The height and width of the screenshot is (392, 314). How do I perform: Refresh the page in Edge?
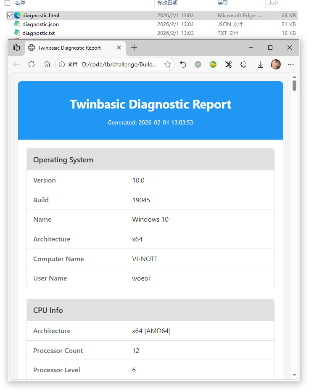[x=32, y=64]
